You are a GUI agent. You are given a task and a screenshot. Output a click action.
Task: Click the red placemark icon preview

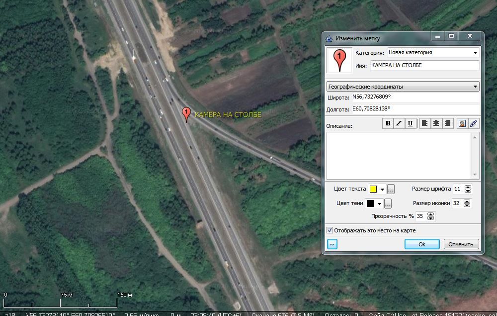[x=339, y=60]
